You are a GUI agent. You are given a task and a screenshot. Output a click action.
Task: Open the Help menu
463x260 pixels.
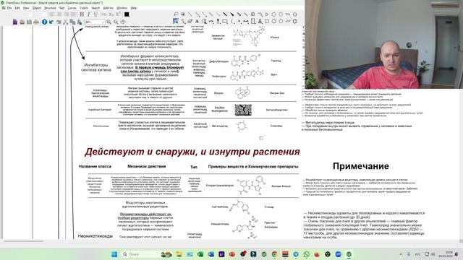pyautogui.click(x=134, y=8)
